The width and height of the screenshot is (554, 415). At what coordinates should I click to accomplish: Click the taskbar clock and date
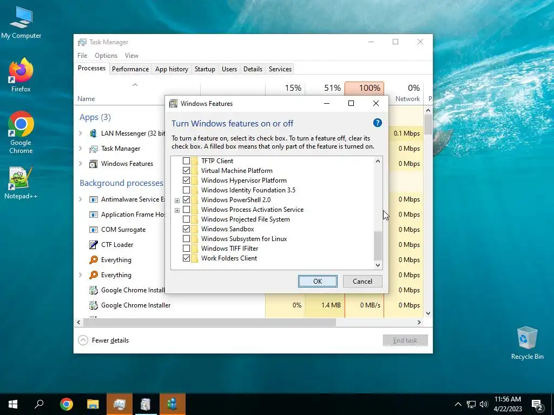pyautogui.click(x=507, y=404)
